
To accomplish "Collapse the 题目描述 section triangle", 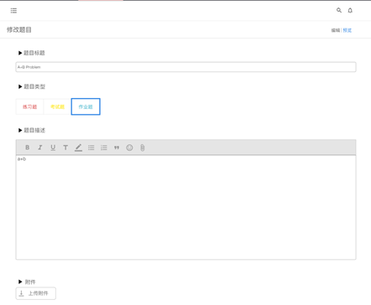I will [20, 130].
